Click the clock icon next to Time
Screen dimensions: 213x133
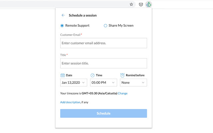pyautogui.click(x=93, y=75)
